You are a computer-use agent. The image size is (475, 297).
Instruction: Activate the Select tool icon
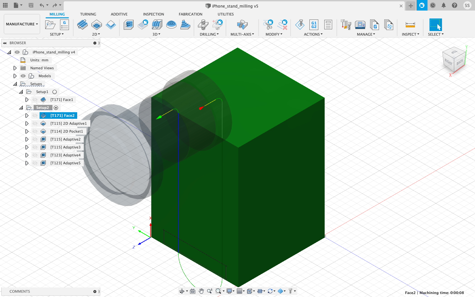pyautogui.click(x=435, y=25)
